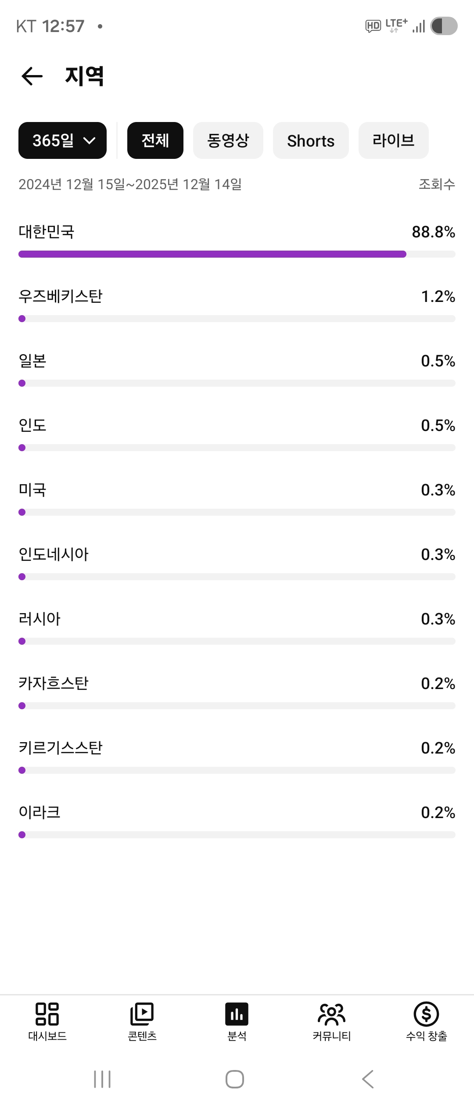Tap the 카자흐스탄 region label
Viewport: 474px width, 1106px height.
[54, 683]
